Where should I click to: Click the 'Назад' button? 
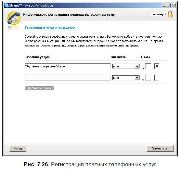coord(18,148)
